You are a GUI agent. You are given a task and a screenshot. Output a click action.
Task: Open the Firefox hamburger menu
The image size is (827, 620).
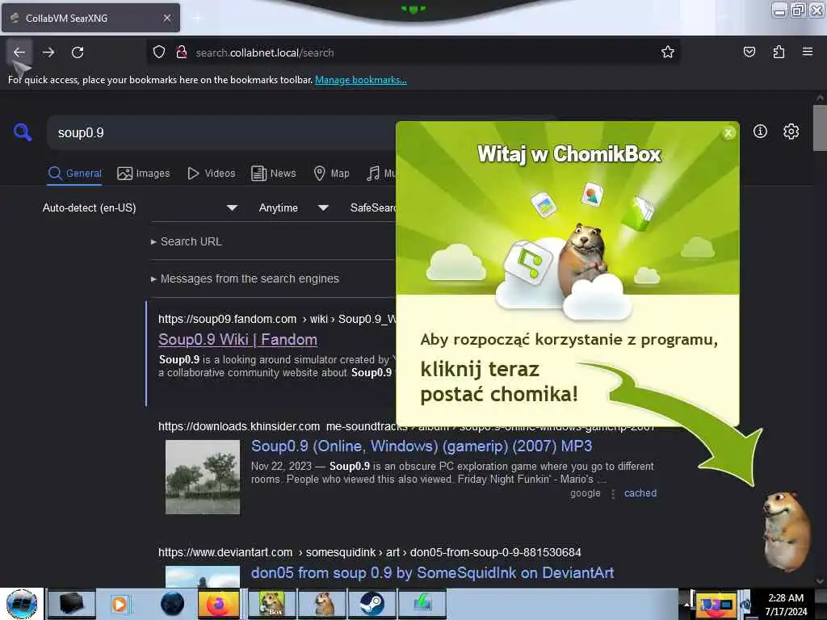point(807,52)
